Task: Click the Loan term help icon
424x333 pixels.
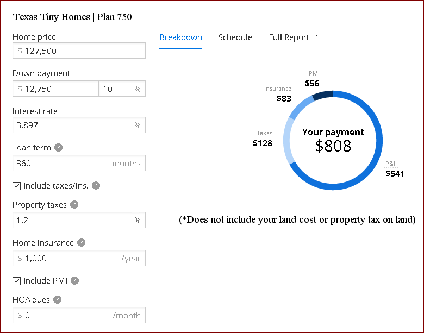Action: [58, 147]
